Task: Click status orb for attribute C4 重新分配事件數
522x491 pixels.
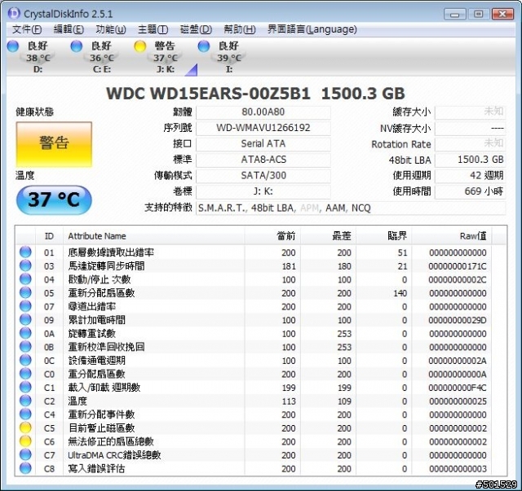Action: point(25,414)
